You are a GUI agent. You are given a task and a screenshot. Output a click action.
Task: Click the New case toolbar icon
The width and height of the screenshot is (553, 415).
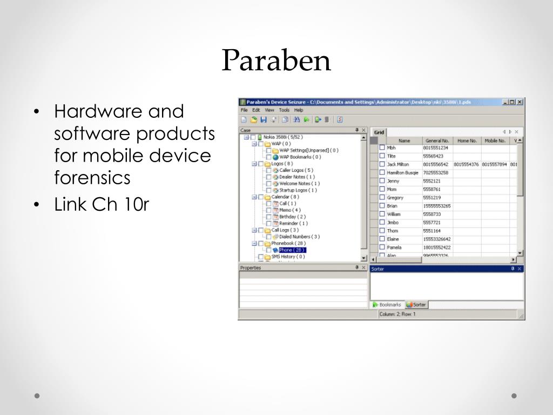coord(244,120)
